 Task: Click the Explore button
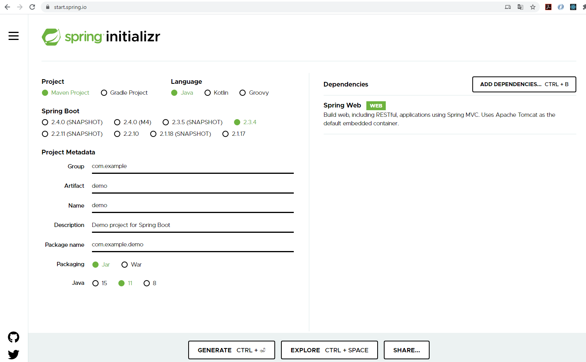[329, 350]
